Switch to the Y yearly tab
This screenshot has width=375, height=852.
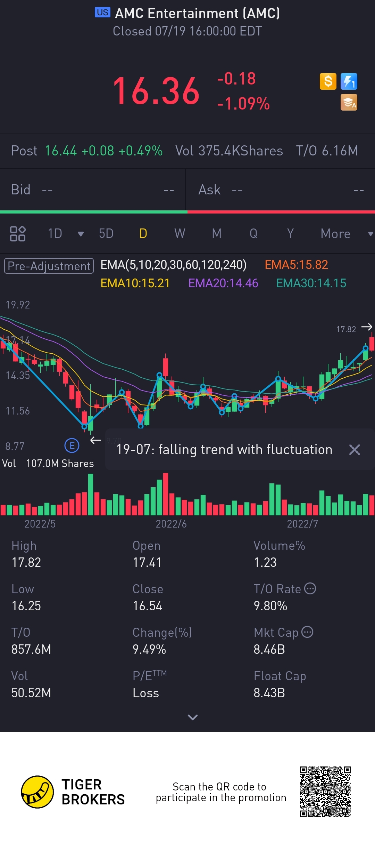point(290,234)
